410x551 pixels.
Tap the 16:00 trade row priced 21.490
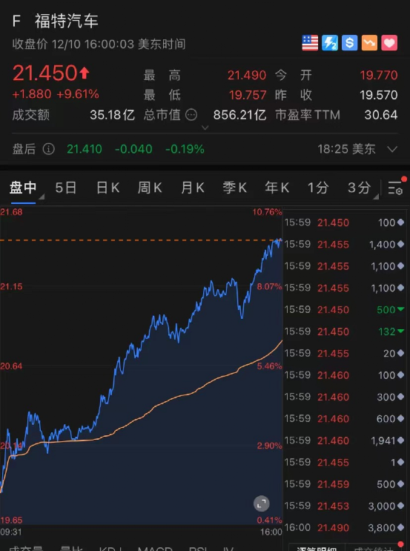click(344, 528)
